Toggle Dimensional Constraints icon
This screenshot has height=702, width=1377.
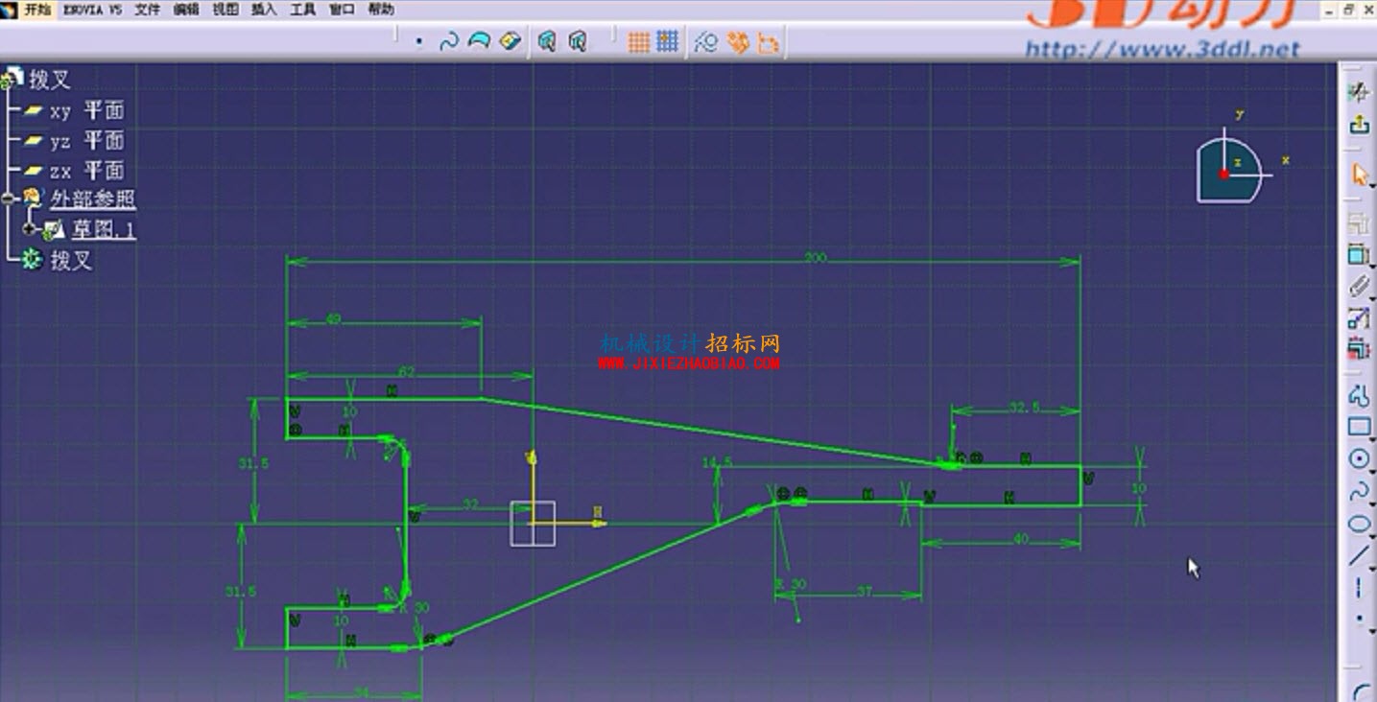tap(769, 42)
